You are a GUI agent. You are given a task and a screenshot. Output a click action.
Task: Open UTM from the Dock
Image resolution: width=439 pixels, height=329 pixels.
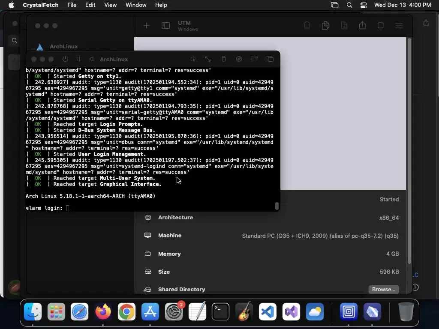[349, 311]
